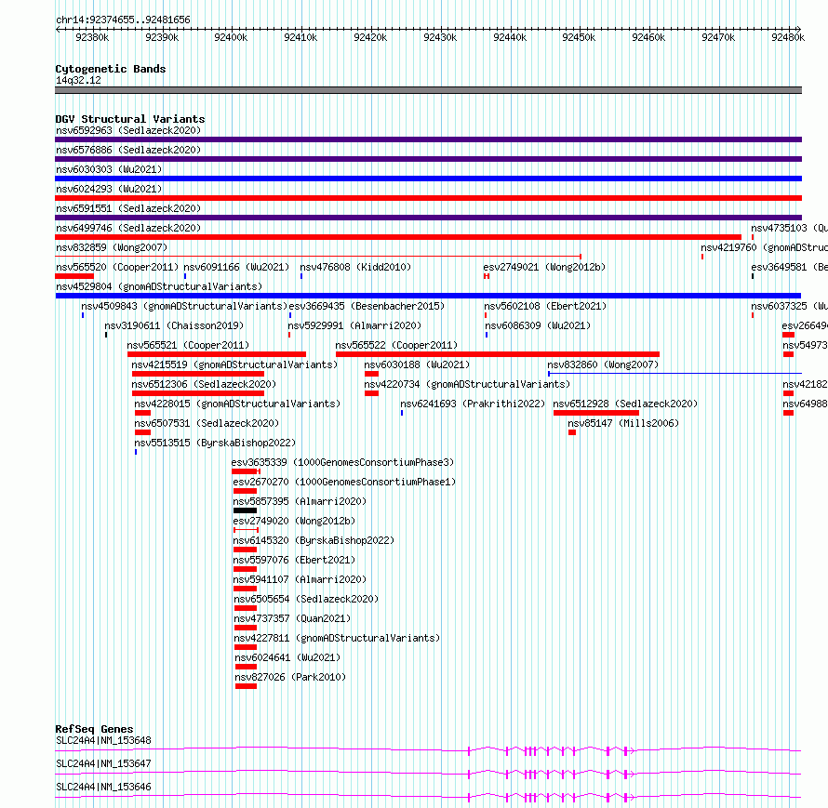Click nsv6512306 (Sedlazeck2020) red bar

(198, 393)
